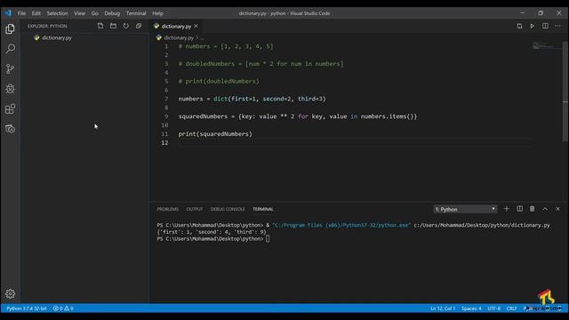Open the Selection menu
569x320 pixels.
57,13
